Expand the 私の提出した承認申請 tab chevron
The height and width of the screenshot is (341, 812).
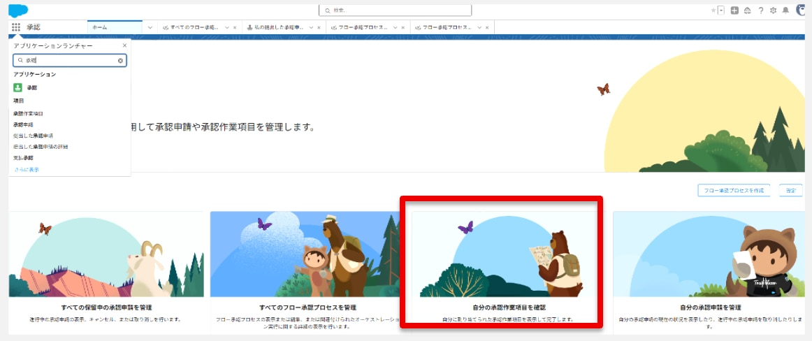point(311,27)
